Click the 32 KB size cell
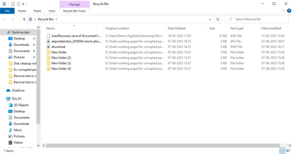This screenshot has height=154, width=292. coord(223,36)
